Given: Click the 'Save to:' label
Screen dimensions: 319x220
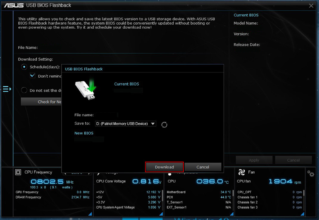Looking at the screenshot, I should [82, 123].
